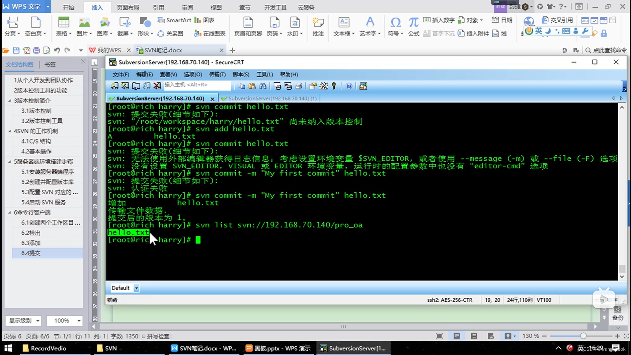The height and width of the screenshot is (355, 631).
Task: Collapse the 3版本控制简介 tree node
Action: (x=10, y=101)
